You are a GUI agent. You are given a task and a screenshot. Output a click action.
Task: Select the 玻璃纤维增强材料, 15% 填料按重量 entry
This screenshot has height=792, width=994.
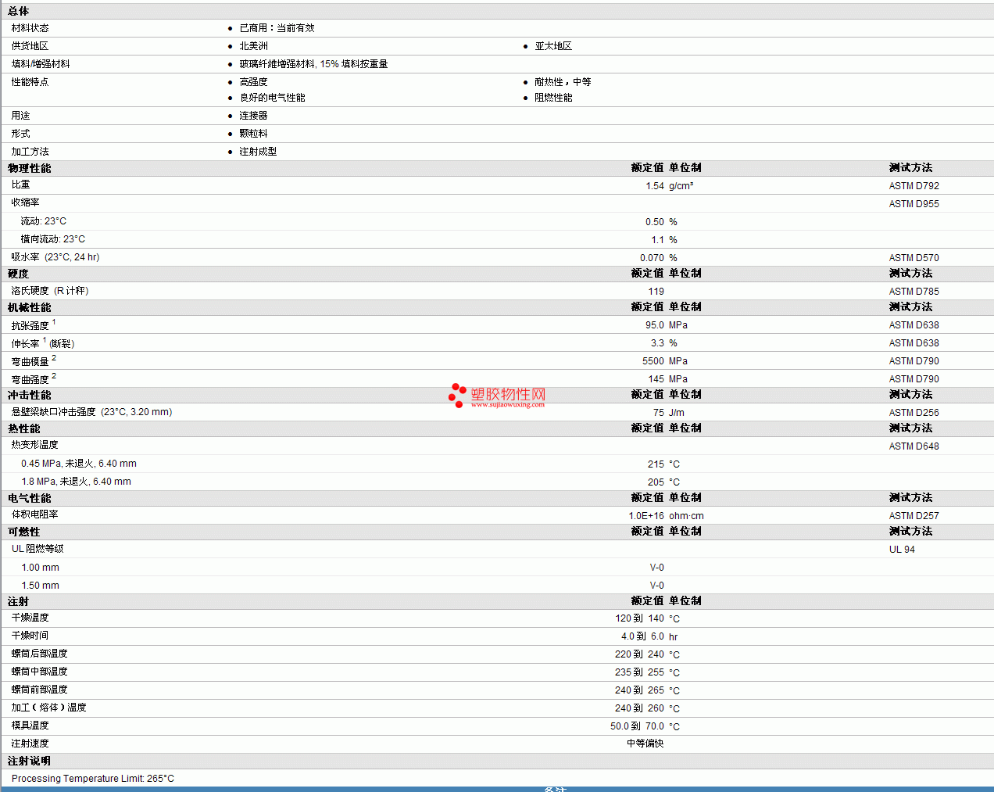coord(313,64)
